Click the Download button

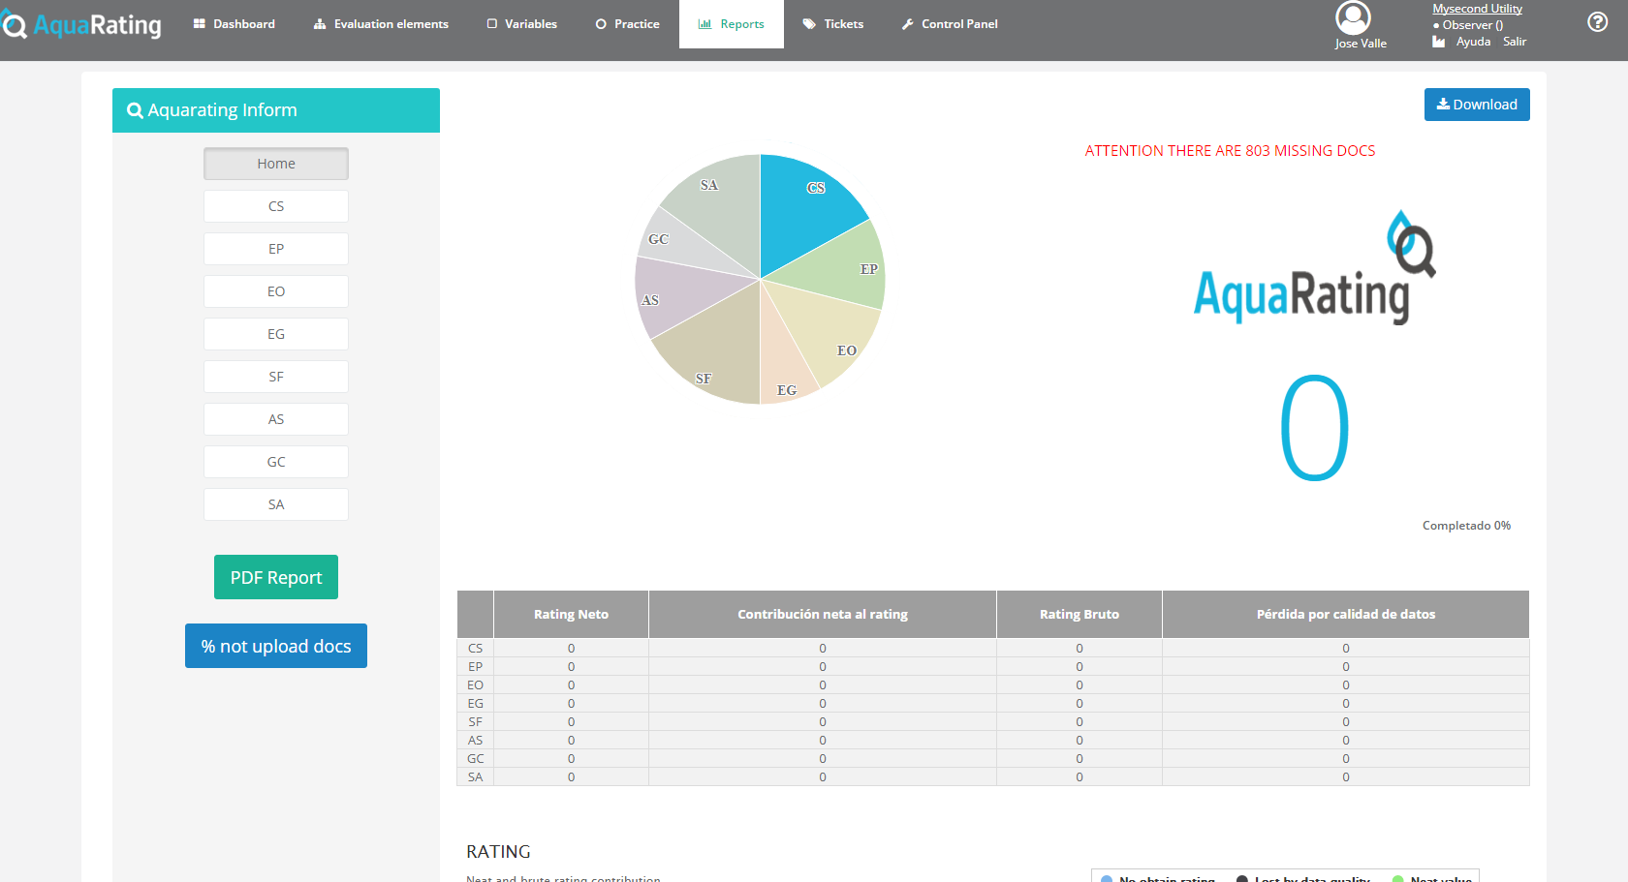[x=1477, y=105]
